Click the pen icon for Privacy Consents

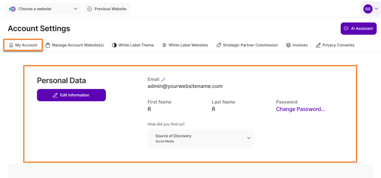(318, 45)
